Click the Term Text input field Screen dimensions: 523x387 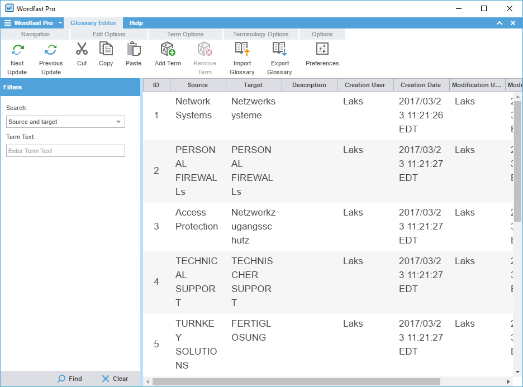[65, 151]
